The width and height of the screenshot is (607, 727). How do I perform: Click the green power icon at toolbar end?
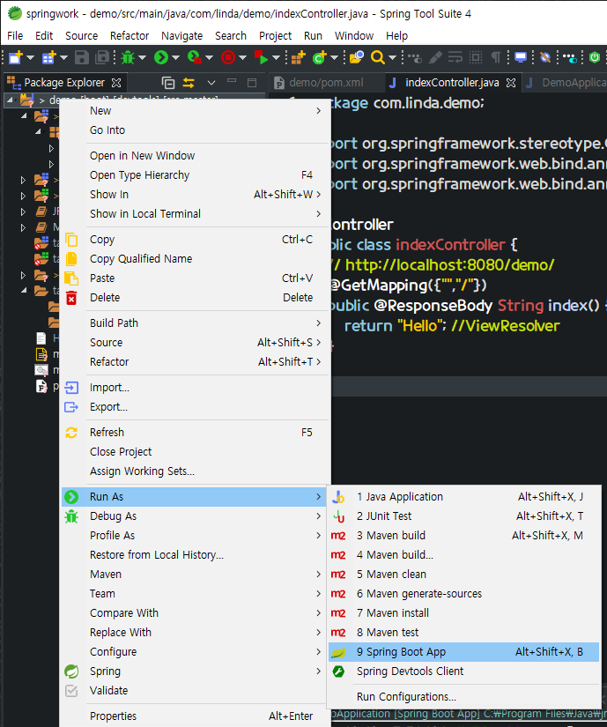pyautogui.click(x=595, y=57)
